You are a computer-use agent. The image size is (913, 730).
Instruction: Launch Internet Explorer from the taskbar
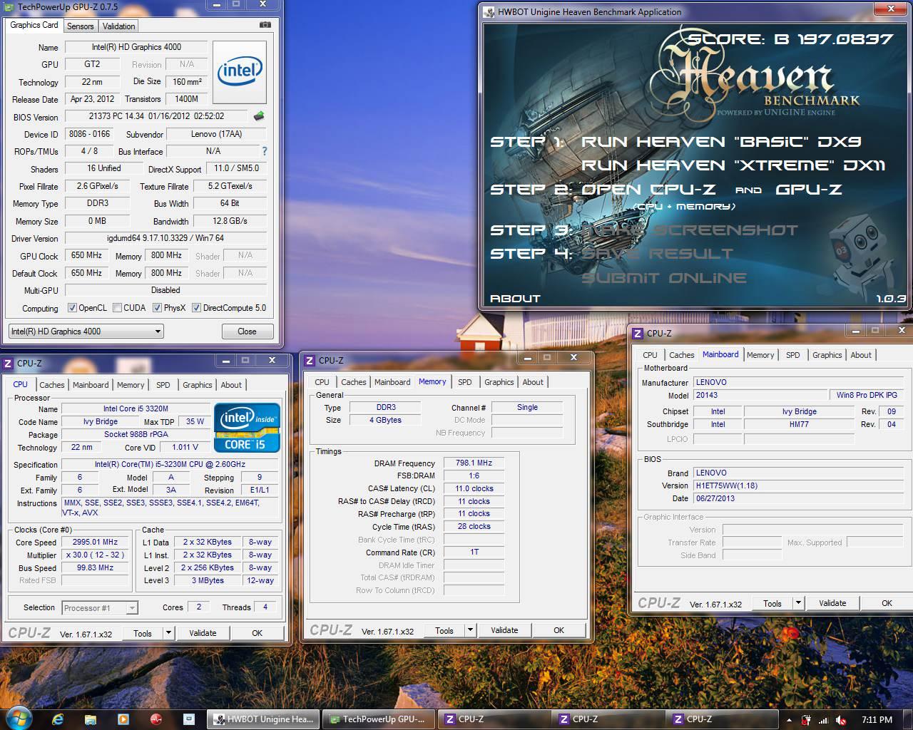[58, 719]
